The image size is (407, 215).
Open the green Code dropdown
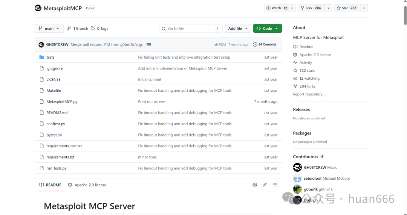tap(268, 29)
